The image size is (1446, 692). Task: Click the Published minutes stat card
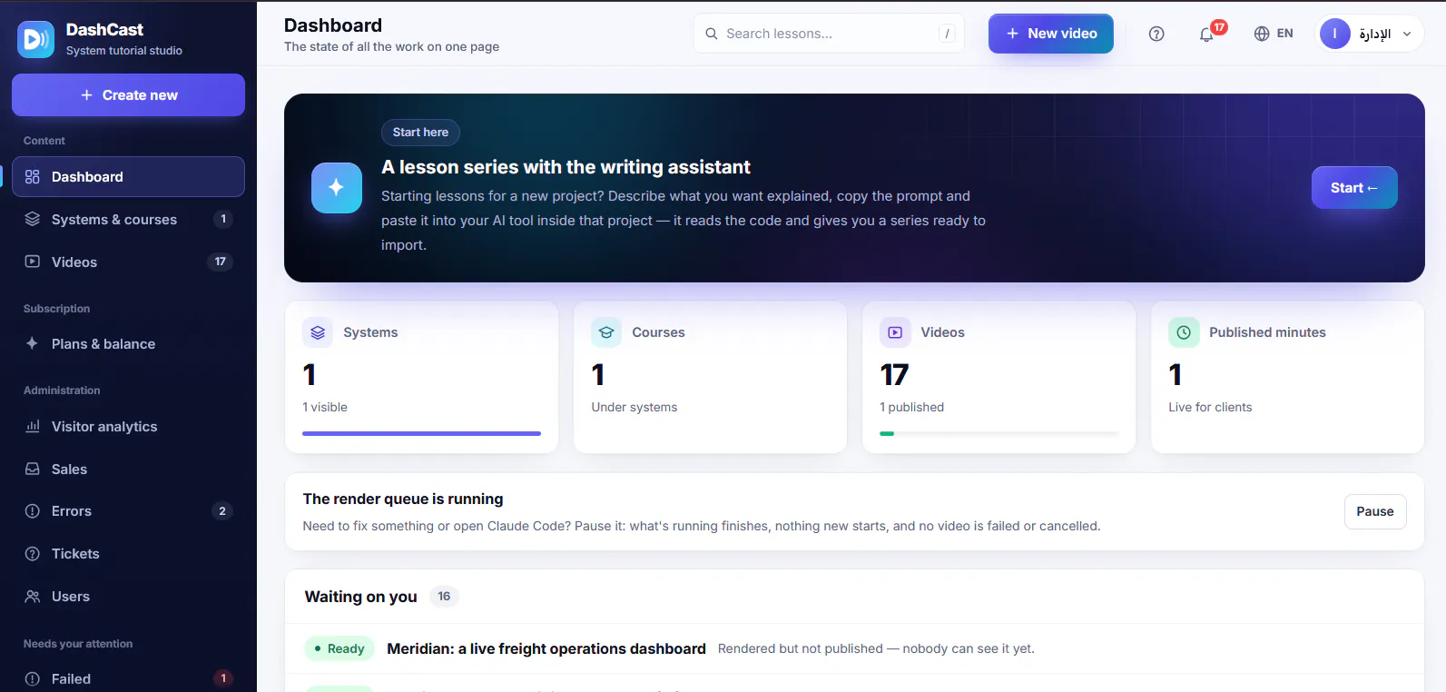click(x=1287, y=377)
